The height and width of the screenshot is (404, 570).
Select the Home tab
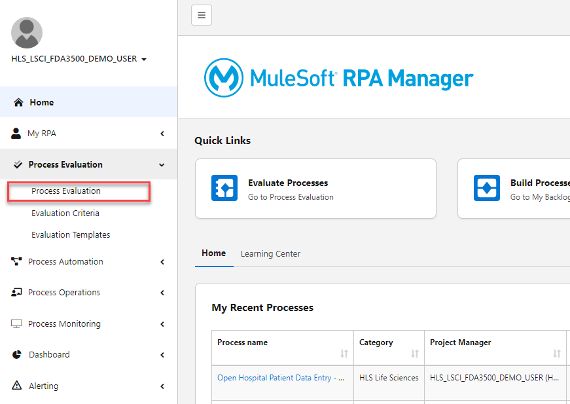pyautogui.click(x=213, y=253)
